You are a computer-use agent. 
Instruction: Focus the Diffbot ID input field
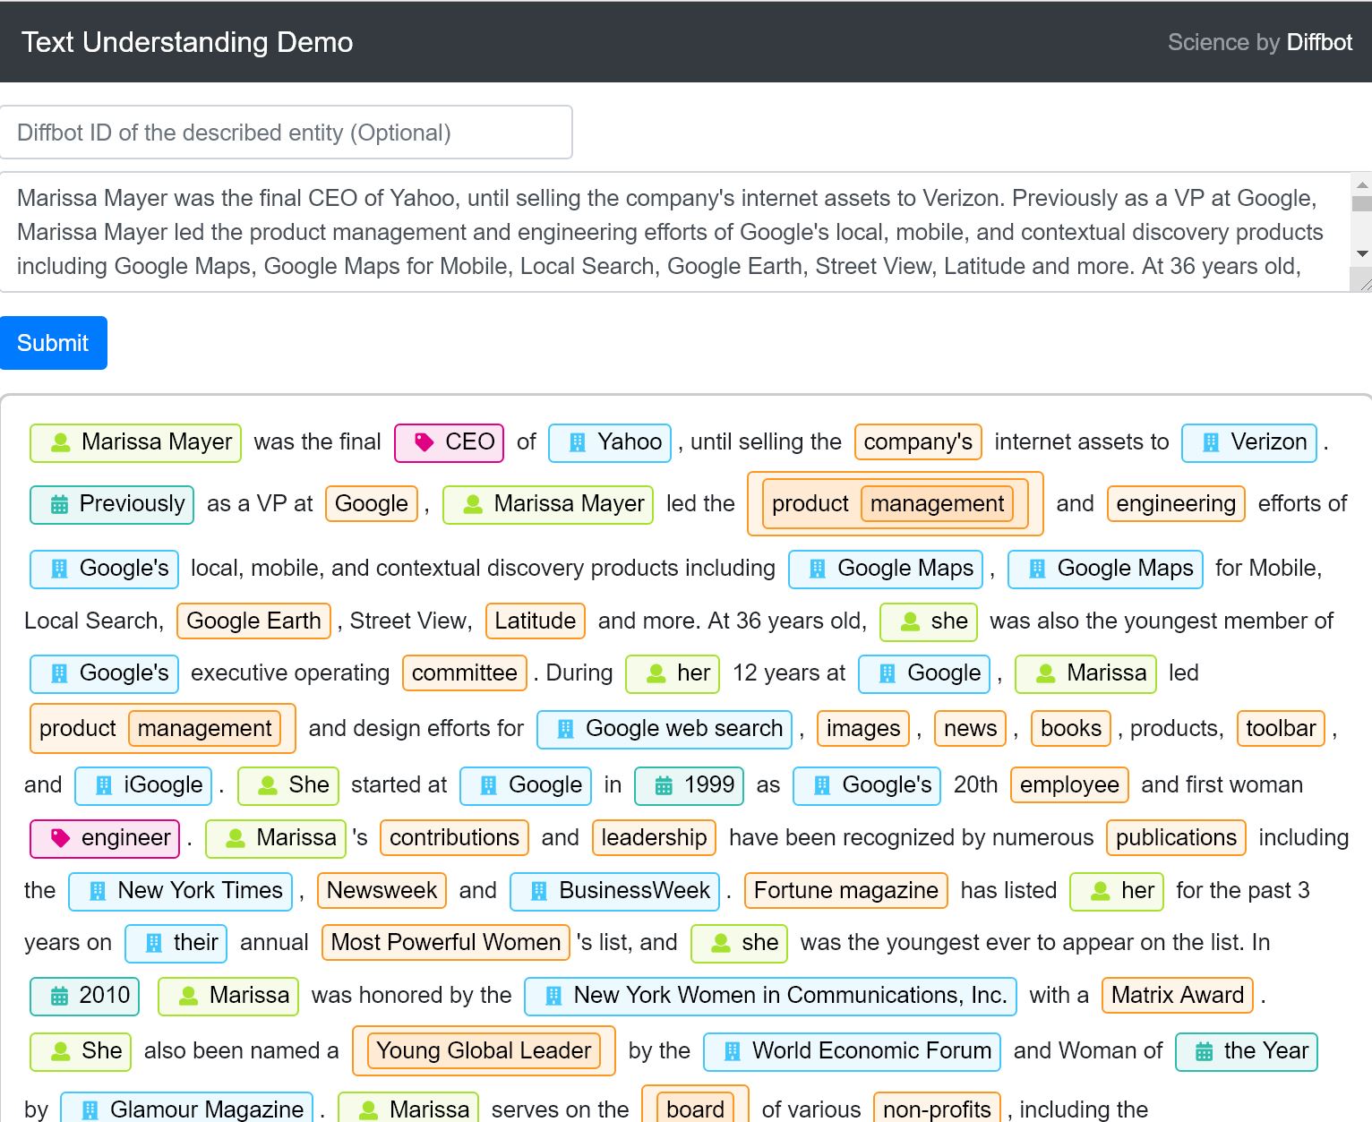pyautogui.click(x=287, y=133)
